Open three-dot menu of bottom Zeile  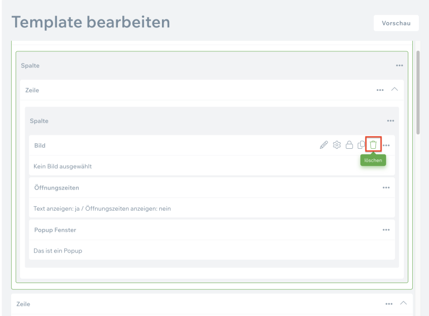click(x=389, y=304)
